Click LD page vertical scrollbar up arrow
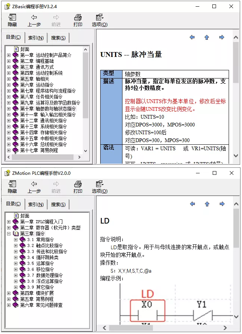The image size is (242, 334). [236, 204]
